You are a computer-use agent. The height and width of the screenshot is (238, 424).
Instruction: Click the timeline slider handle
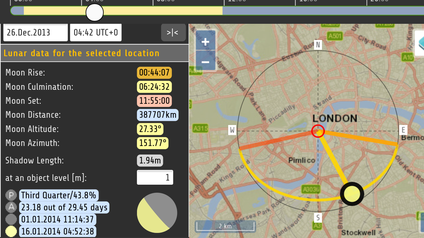(x=95, y=13)
